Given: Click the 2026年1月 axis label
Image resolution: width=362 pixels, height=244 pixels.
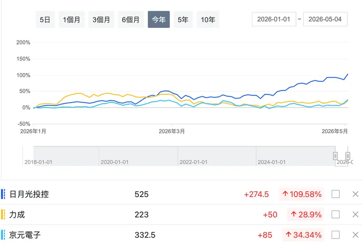Looking at the screenshot, I should click(x=33, y=131).
